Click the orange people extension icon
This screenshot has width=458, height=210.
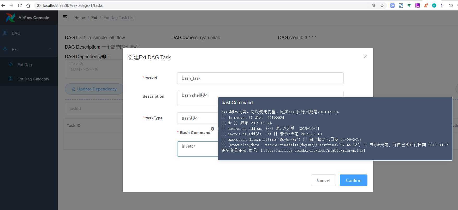point(426,5)
